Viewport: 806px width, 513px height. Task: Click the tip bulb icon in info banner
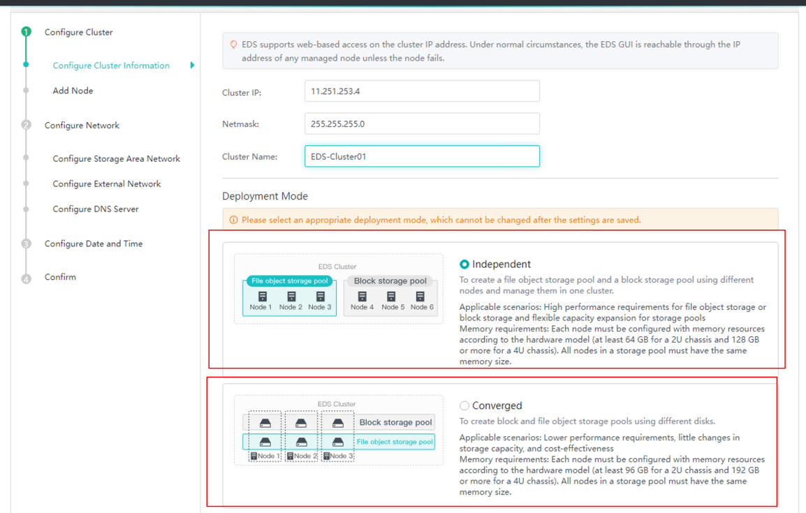pos(233,45)
